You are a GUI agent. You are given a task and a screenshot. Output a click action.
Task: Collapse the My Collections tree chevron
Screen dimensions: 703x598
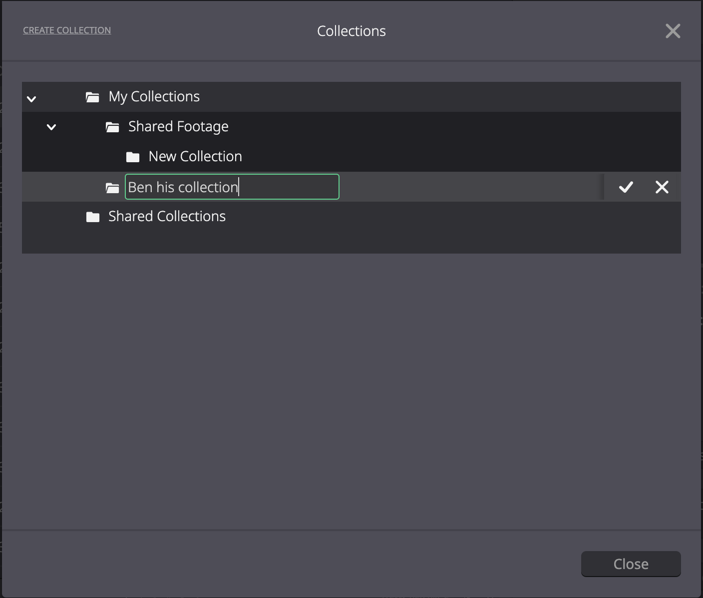coord(31,99)
